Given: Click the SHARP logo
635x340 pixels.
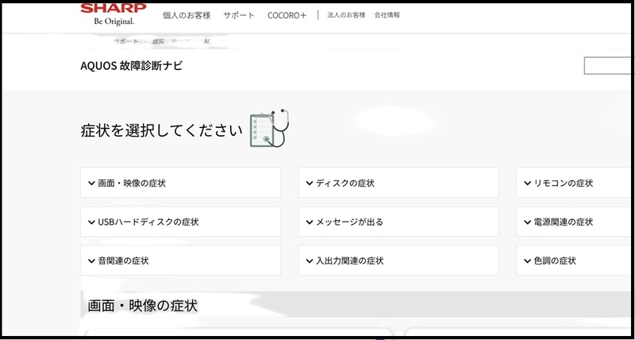Looking at the screenshot, I should (x=114, y=14).
